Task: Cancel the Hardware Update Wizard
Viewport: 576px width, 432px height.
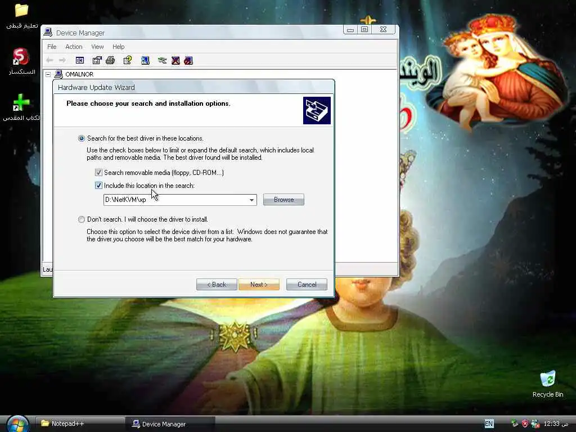Action: [307, 284]
